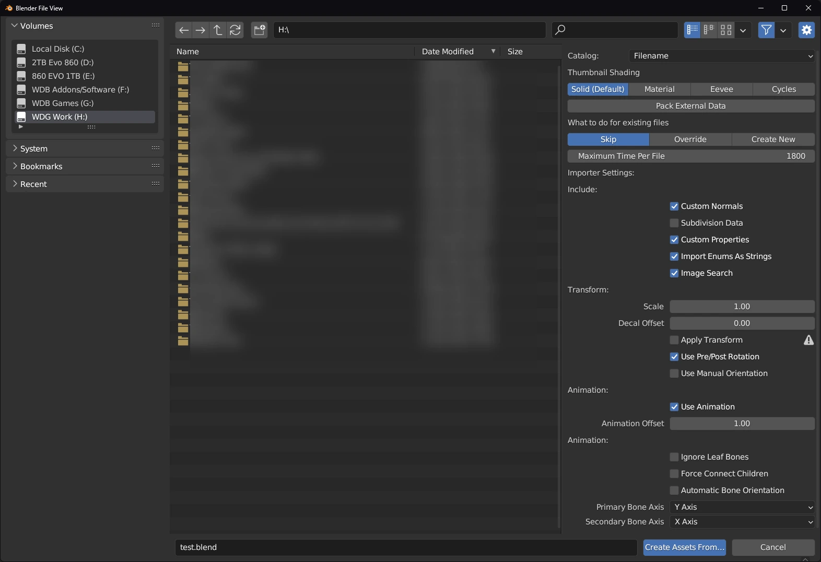The image size is (821, 562).
Task: Enable the Subdivision Data checkbox
Action: (x=674, y=223)
